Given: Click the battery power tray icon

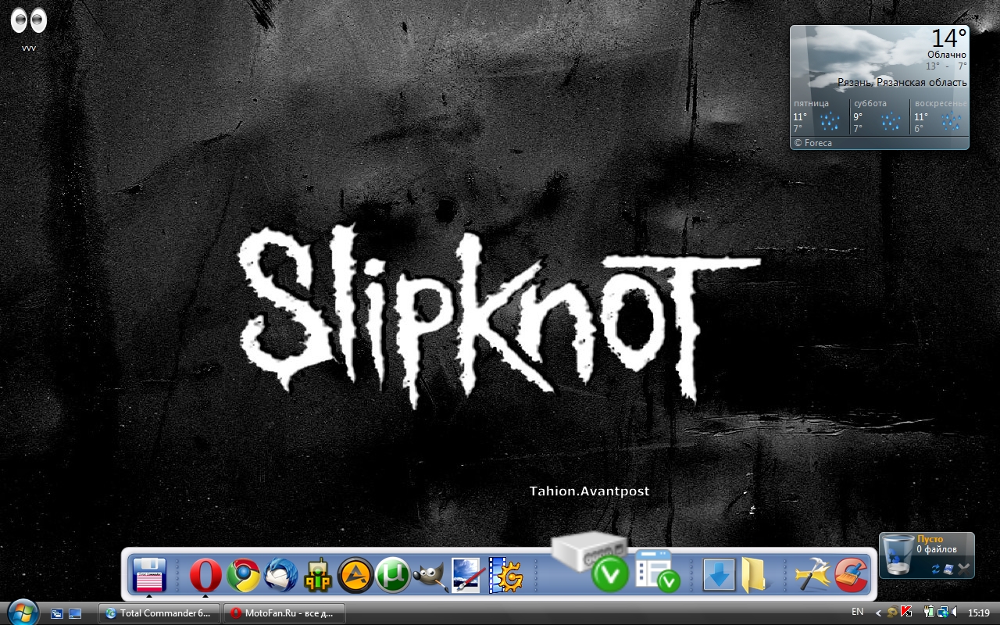Looking at the screenshot, I should [929, 612].
